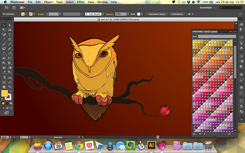Select the Direct Selection tool
The width and height of the screenshot is (245, 153).
(x=10, y=25)
